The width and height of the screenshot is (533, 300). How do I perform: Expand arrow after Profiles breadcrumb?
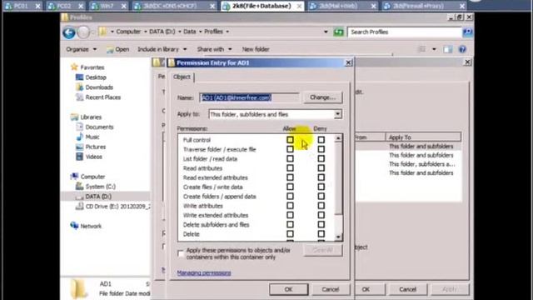click(x=227, y=32)
